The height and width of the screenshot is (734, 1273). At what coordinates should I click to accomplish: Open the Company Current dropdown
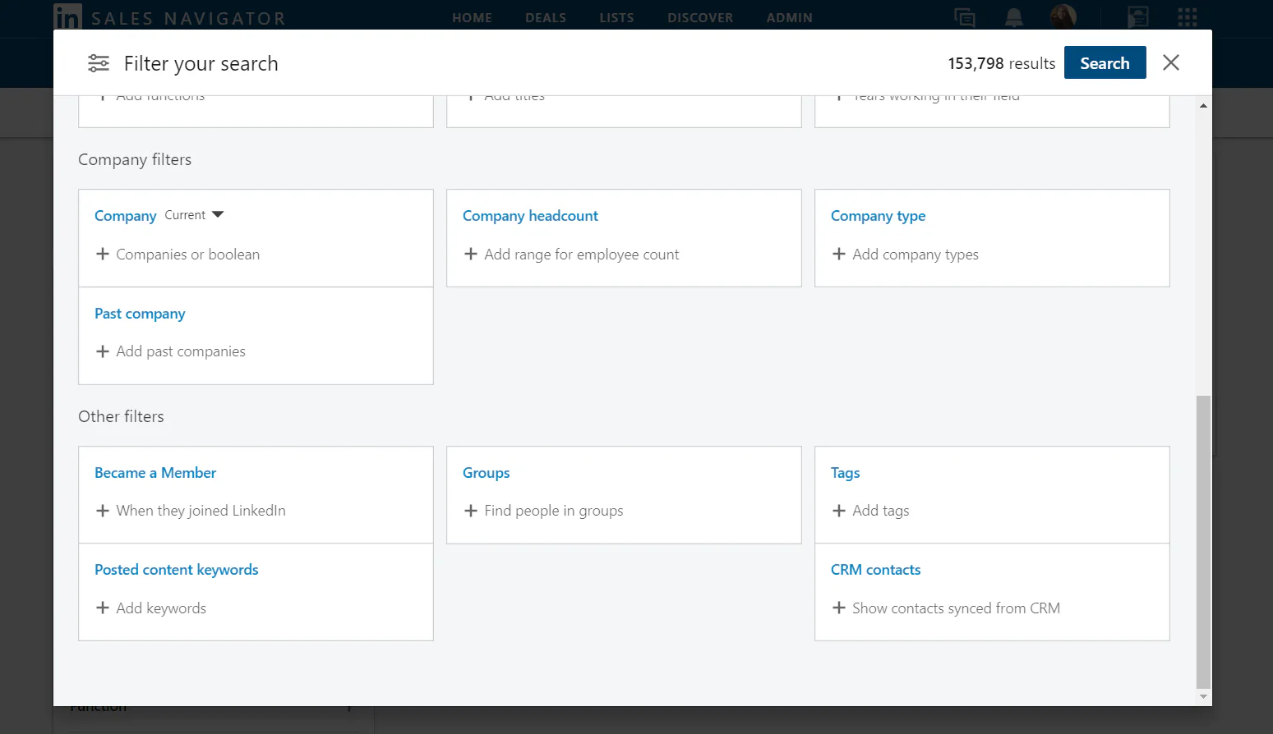[194, 215]
